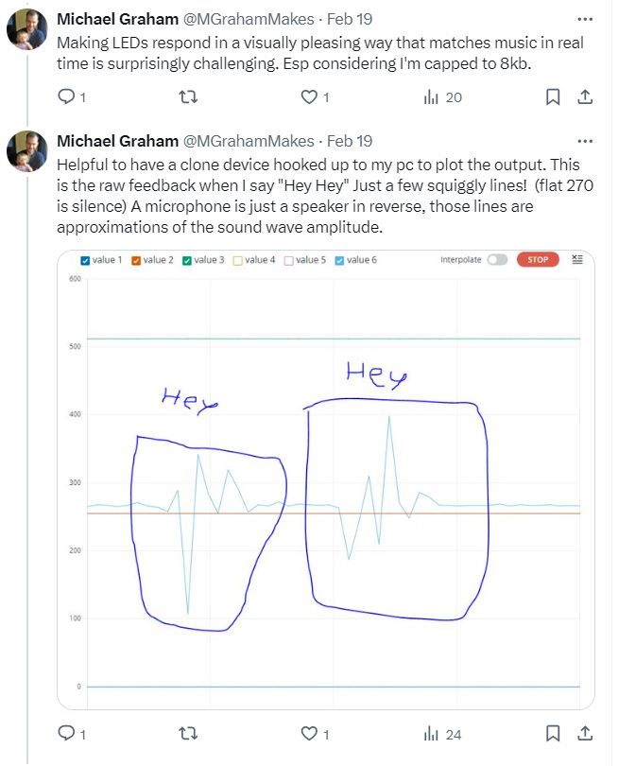Enable the value 4 series checkbox
The height and width of the screenshot is (766, 618).
tap(237, 260)
